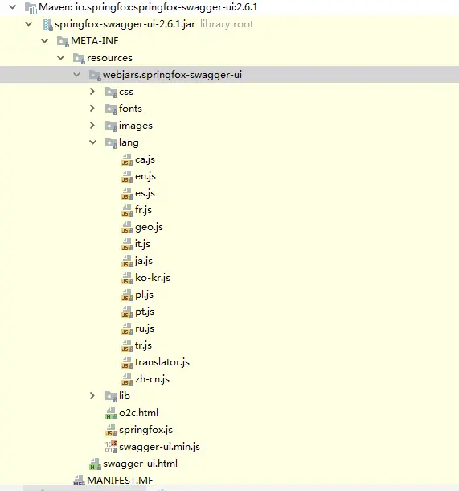Expand the css folder arrow
This screenshot has height=491, width=459.
tap(92, 92)
